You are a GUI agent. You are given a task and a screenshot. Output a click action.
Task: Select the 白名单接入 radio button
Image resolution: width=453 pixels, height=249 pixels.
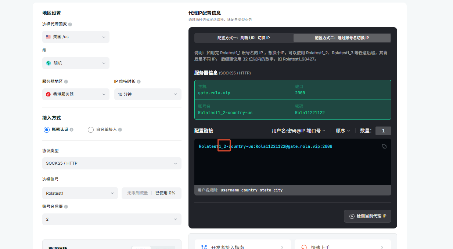coord(91,129)
